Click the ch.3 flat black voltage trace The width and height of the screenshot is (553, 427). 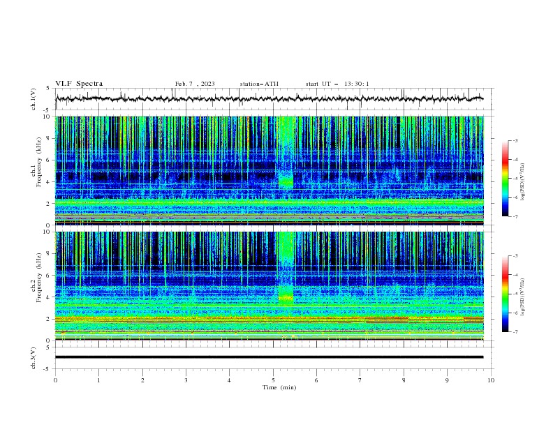269,357
